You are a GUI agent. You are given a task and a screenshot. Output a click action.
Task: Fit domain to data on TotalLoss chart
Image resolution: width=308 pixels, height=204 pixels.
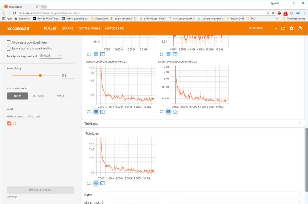click(x=103, y=183)
